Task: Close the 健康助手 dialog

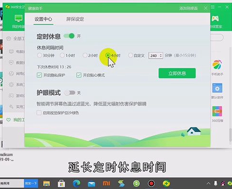Action: [x=206, y=8]
